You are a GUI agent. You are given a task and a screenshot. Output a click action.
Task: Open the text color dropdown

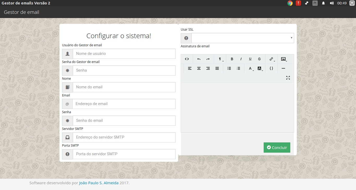click(250, 68)
